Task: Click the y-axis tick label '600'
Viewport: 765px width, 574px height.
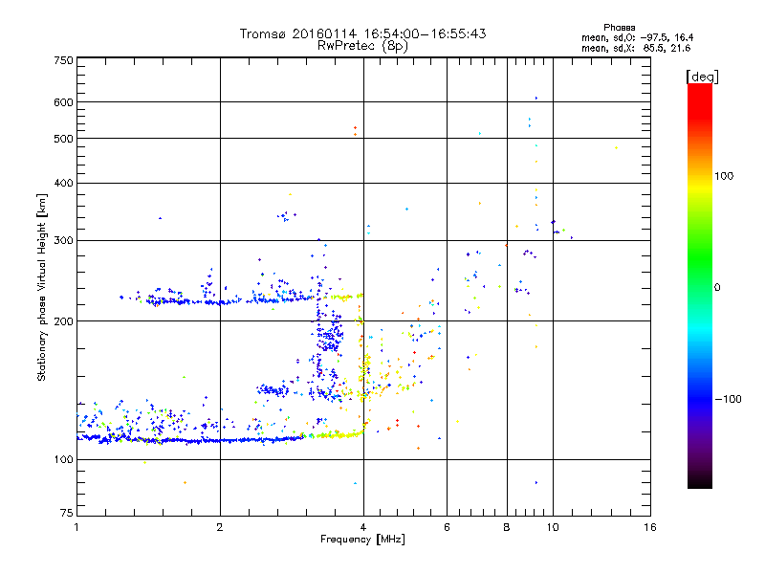Action: (x=63, y=102)
